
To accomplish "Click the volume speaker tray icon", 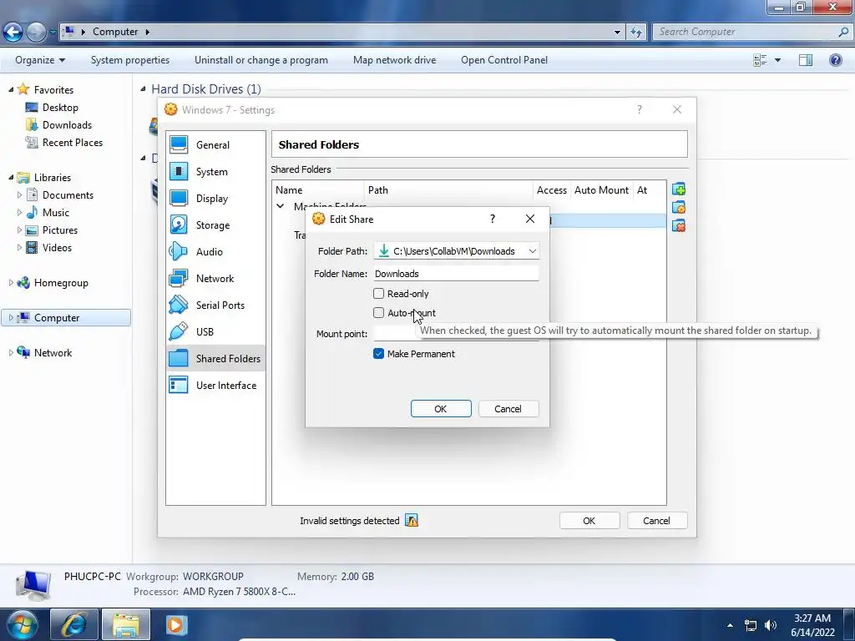I will pos(770,625).
